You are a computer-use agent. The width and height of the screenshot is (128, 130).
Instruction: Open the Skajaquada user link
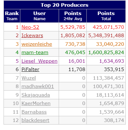[x=35, y=95]
